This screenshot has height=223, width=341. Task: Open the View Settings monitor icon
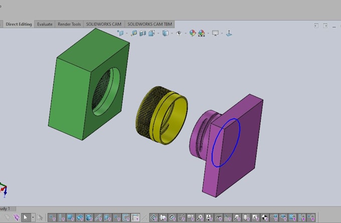(x=215, y=33)
